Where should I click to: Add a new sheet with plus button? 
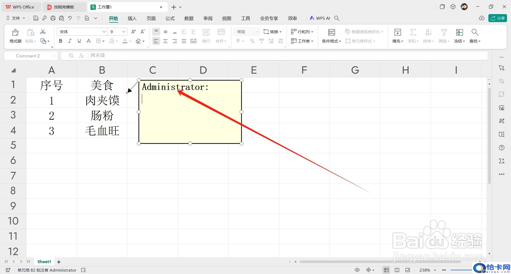(x=59, y=262)
